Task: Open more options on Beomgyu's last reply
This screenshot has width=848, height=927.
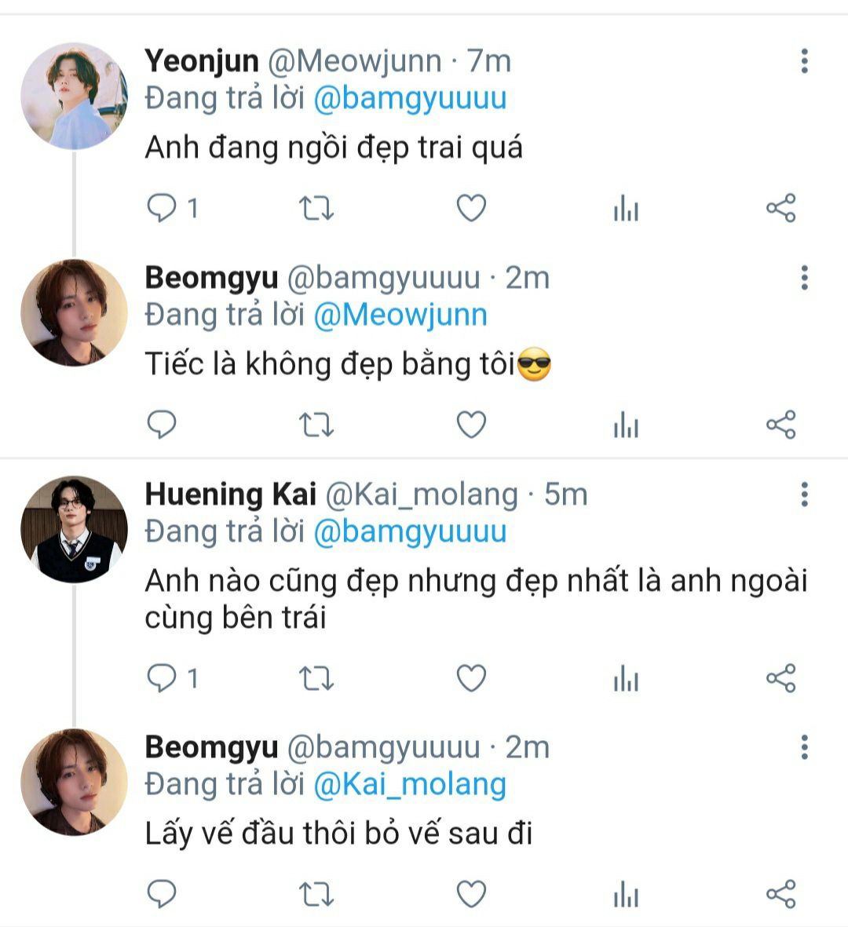Action: (x=804, y=747)
